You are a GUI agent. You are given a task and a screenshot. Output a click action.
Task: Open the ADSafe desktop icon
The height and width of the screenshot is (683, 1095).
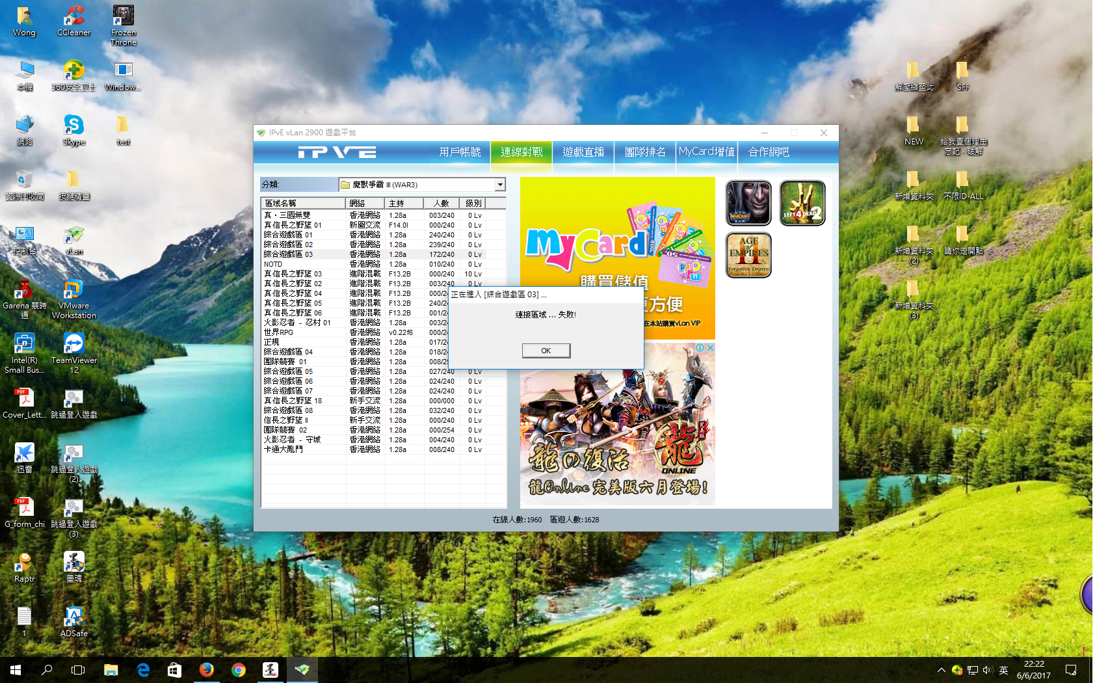coord(73,622)
